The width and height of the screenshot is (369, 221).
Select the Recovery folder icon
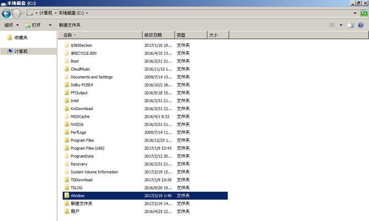click(67, 164)
